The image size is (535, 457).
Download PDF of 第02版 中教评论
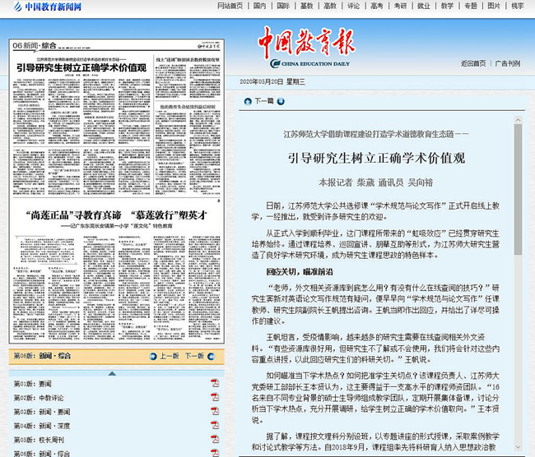pos(215,396)
